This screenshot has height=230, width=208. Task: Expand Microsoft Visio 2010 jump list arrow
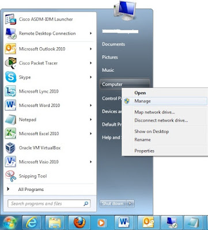tap(90, 162)
